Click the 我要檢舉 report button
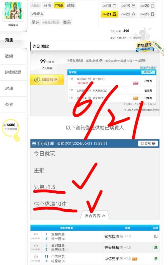Screen dimensions: 168x265 tap(148, 143)
